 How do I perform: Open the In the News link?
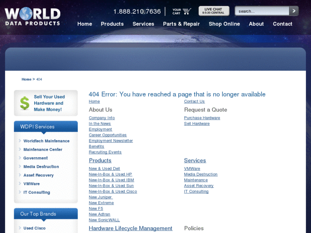coord(100,124)
